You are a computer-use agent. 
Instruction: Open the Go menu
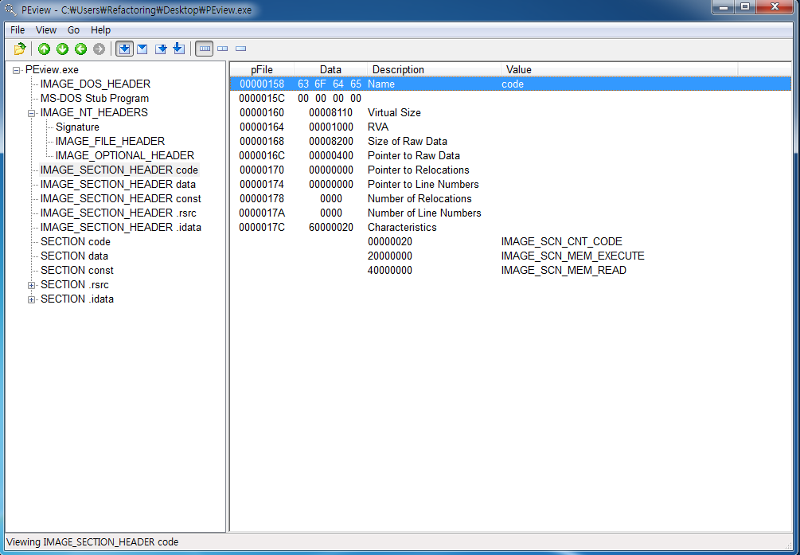coord(73,29)
